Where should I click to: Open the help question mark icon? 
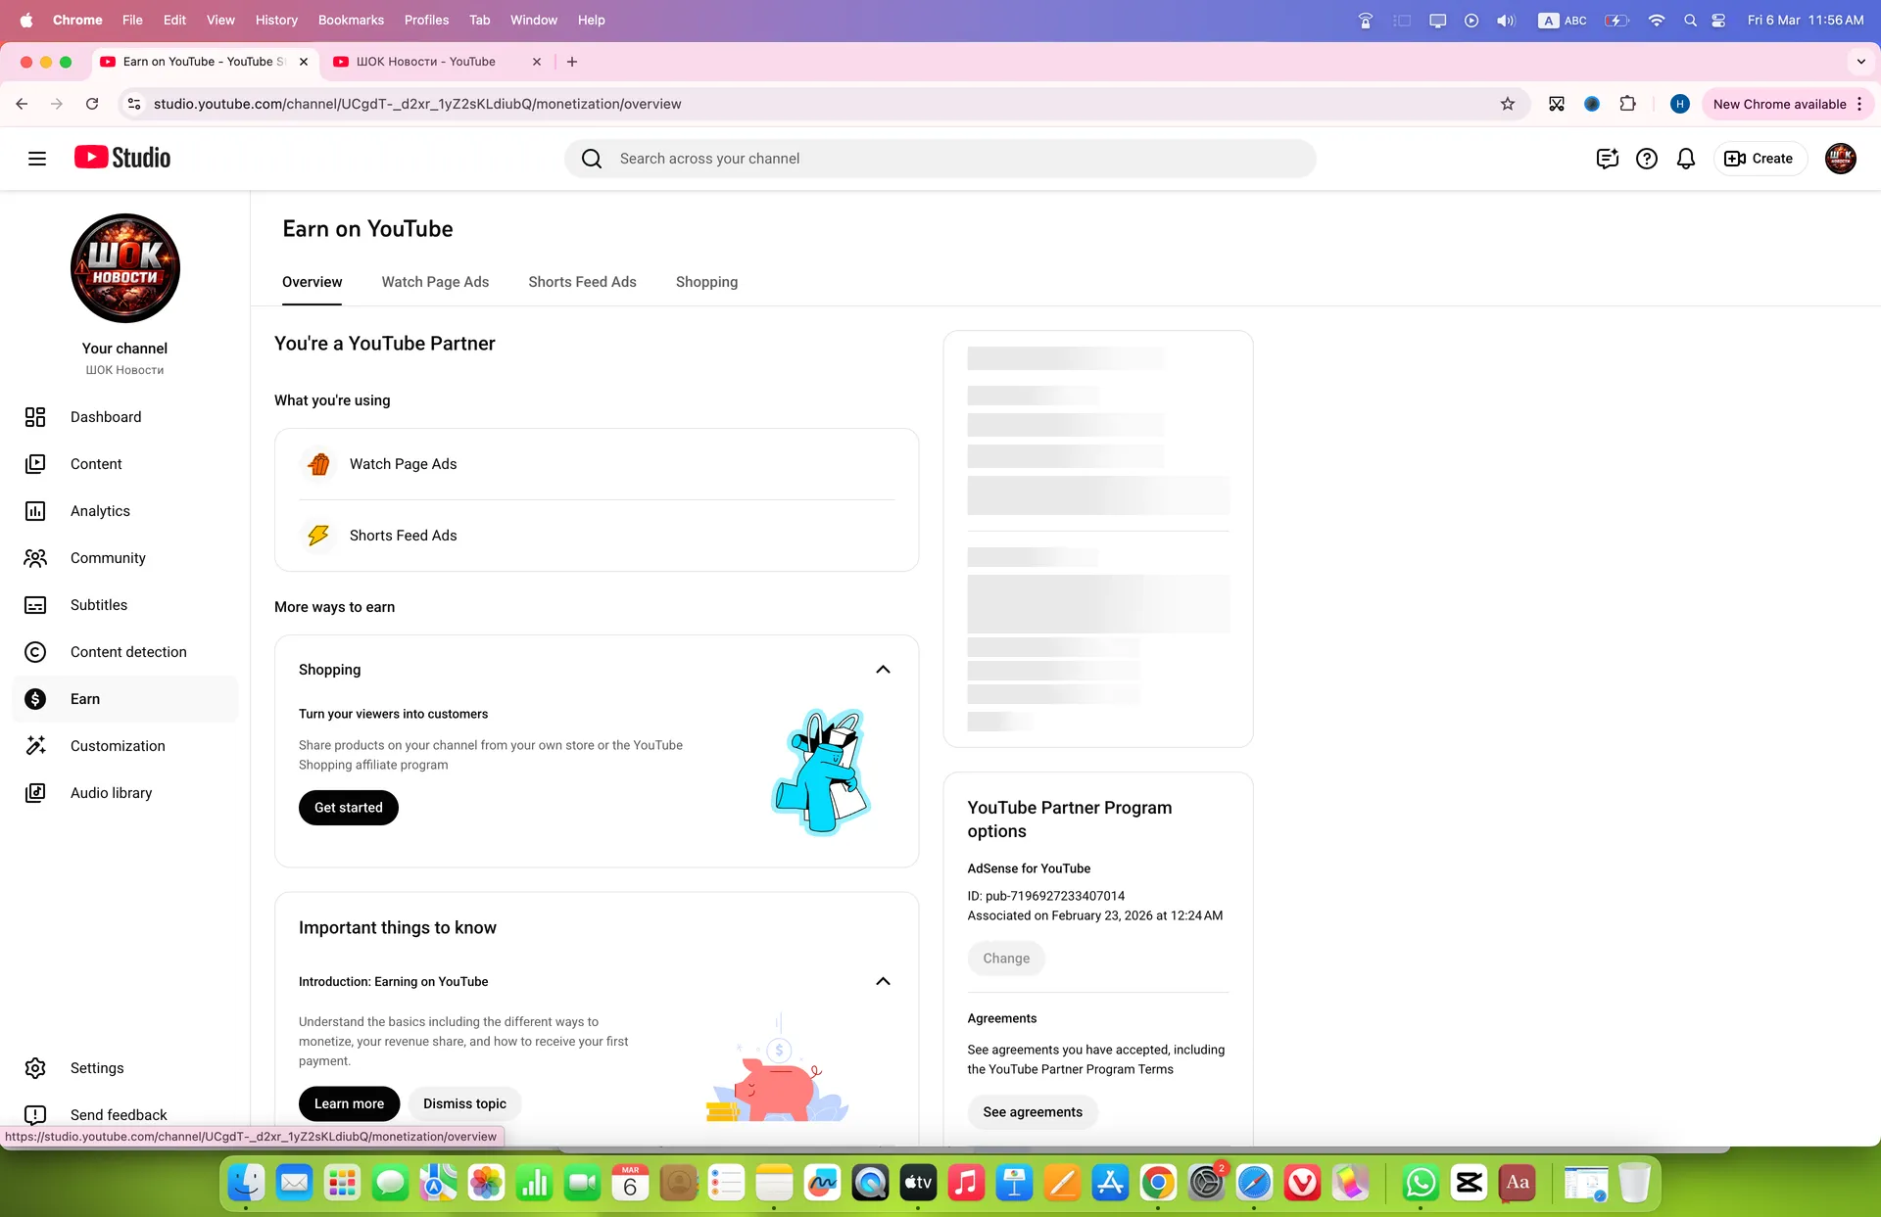click(1646, 159)
